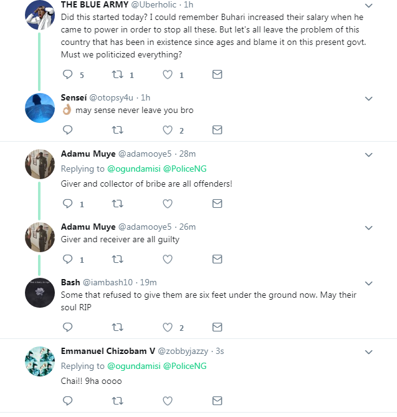Screen dimensions: 397x417
Task: Reply to Emmanuel Chizobam V's tweet
Action: pos(68,400)
